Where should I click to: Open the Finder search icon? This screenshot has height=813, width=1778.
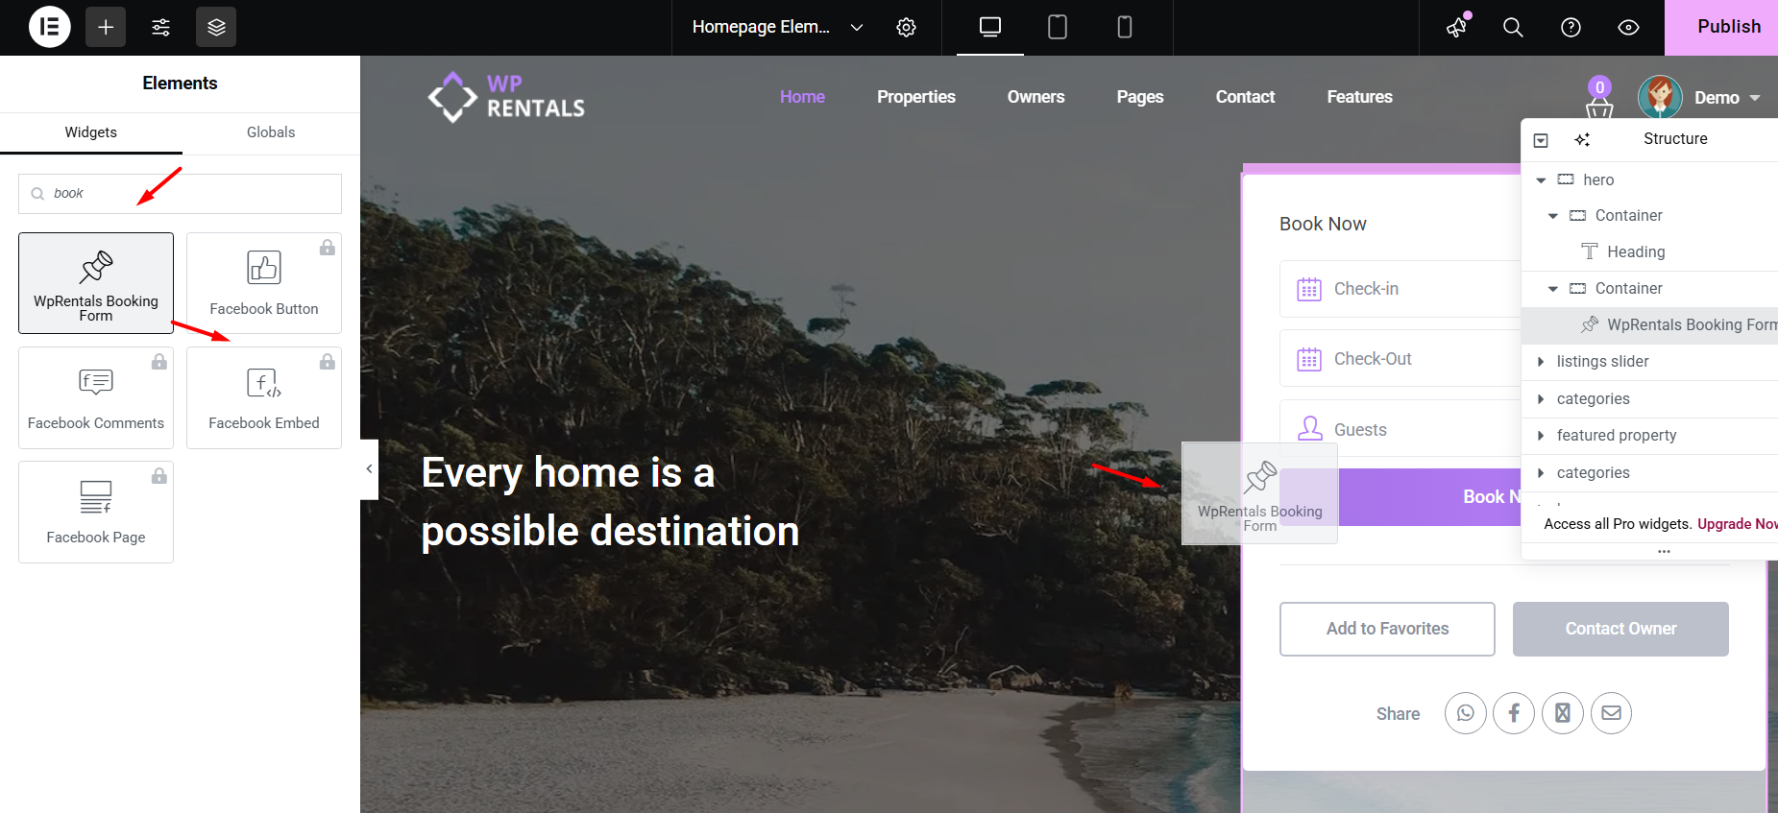(1513, 27)
